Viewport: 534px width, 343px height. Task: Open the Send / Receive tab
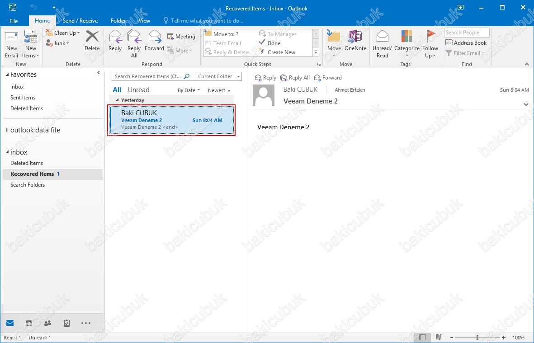pos(80,21)
